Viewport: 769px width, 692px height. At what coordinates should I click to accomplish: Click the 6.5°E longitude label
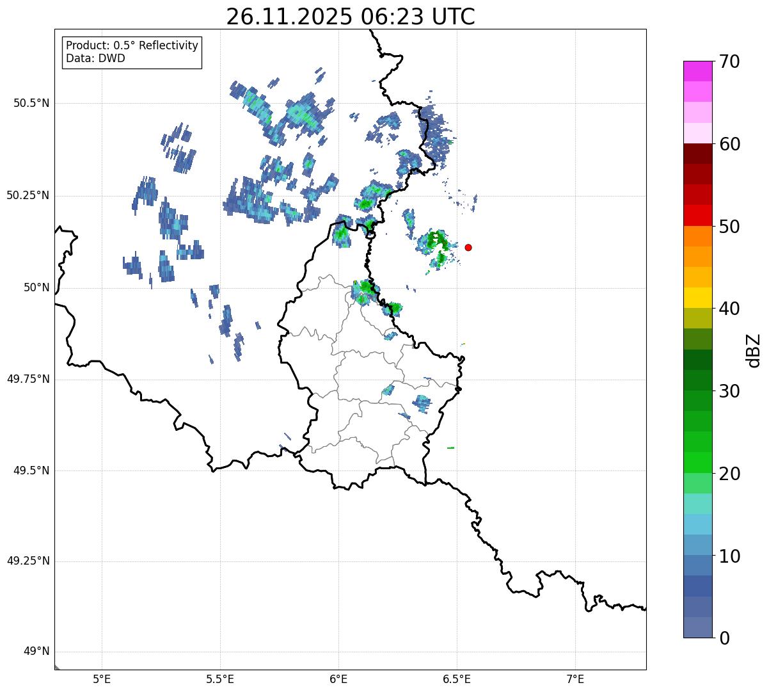tap(457, 680)
